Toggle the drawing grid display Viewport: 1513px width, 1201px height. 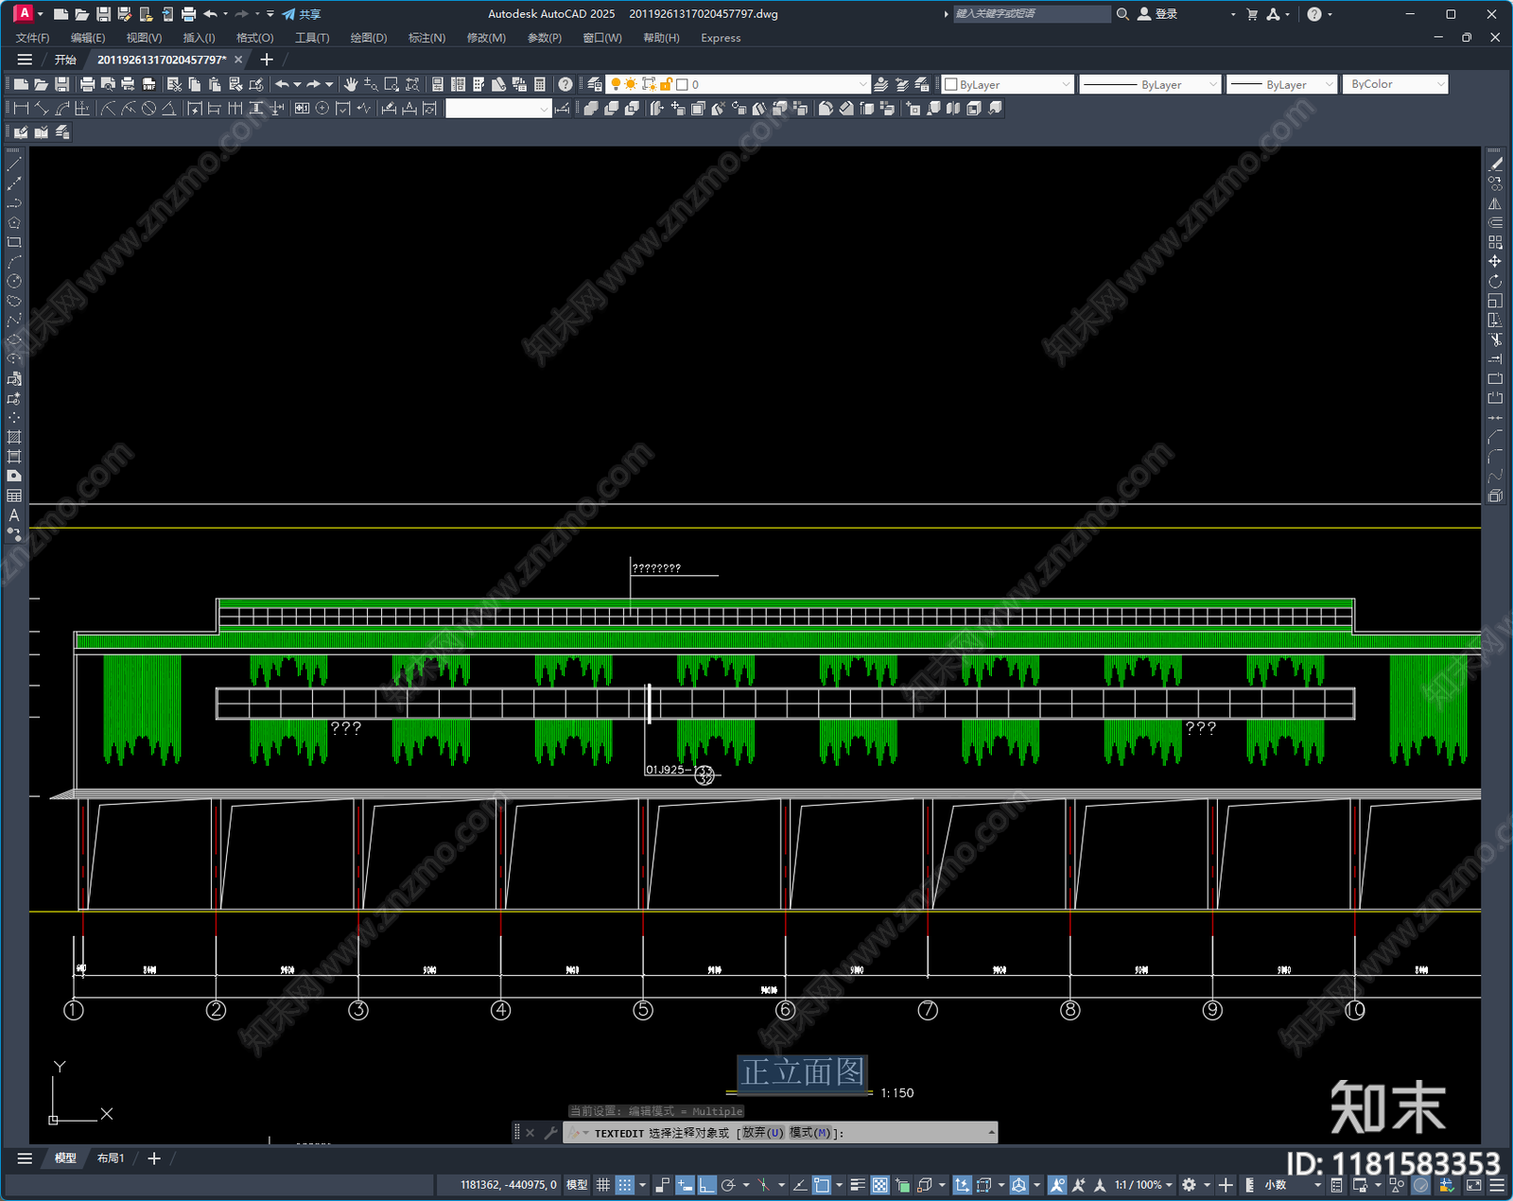602,1185
